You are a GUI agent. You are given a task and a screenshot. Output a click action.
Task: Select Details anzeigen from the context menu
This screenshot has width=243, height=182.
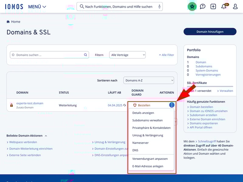[143, 113]
